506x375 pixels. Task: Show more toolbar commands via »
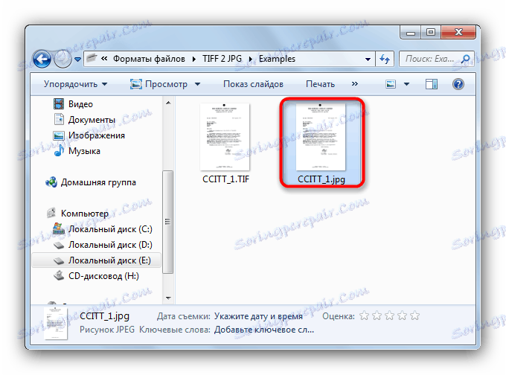(355, 84)
